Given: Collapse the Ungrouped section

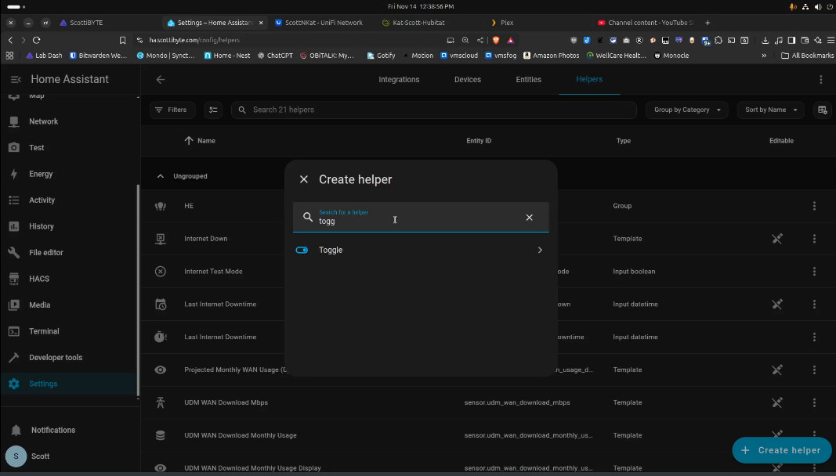Looking at the screenshot, I should (x=161, y=176).
